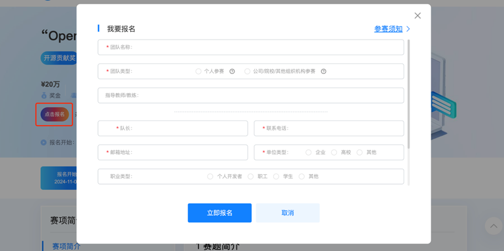Click the form's vertical scrollbar
This screenshot has height=251, width=504.
(x=408, y=93)
